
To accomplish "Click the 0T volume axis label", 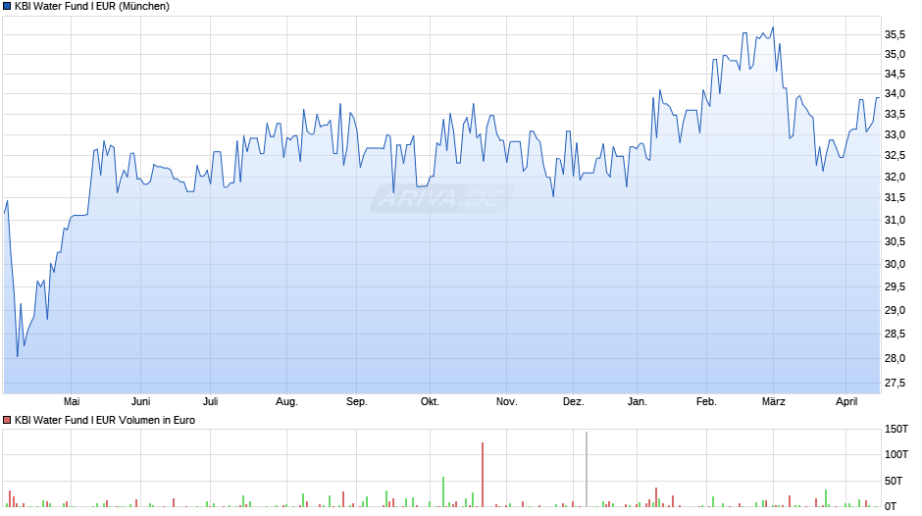I will click(891, 506).
